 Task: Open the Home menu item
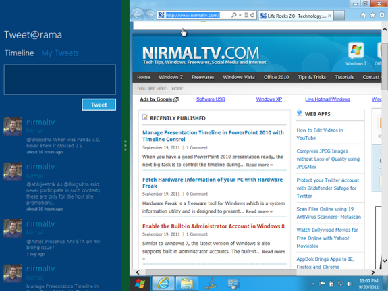(x=144, y=77)
